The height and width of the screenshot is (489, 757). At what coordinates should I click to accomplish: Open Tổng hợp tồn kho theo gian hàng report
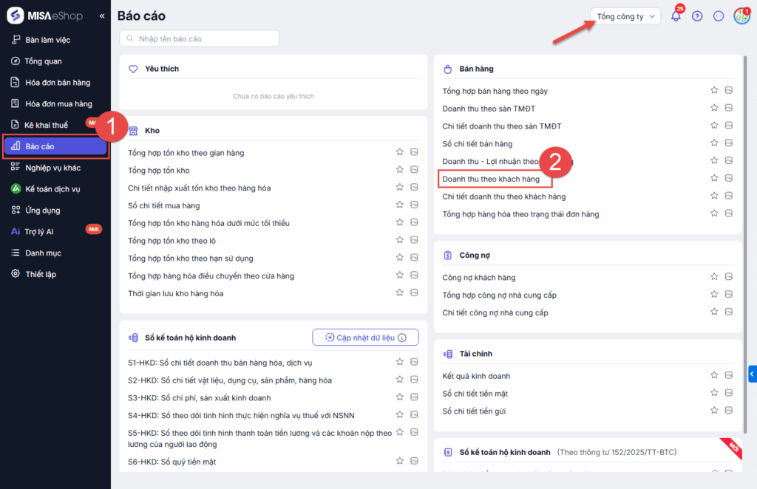186,153
